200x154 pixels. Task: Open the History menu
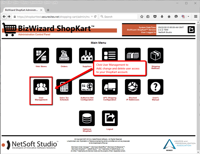point(24,2)
